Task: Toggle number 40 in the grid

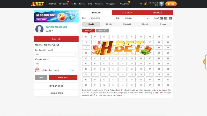Action: 86,58
